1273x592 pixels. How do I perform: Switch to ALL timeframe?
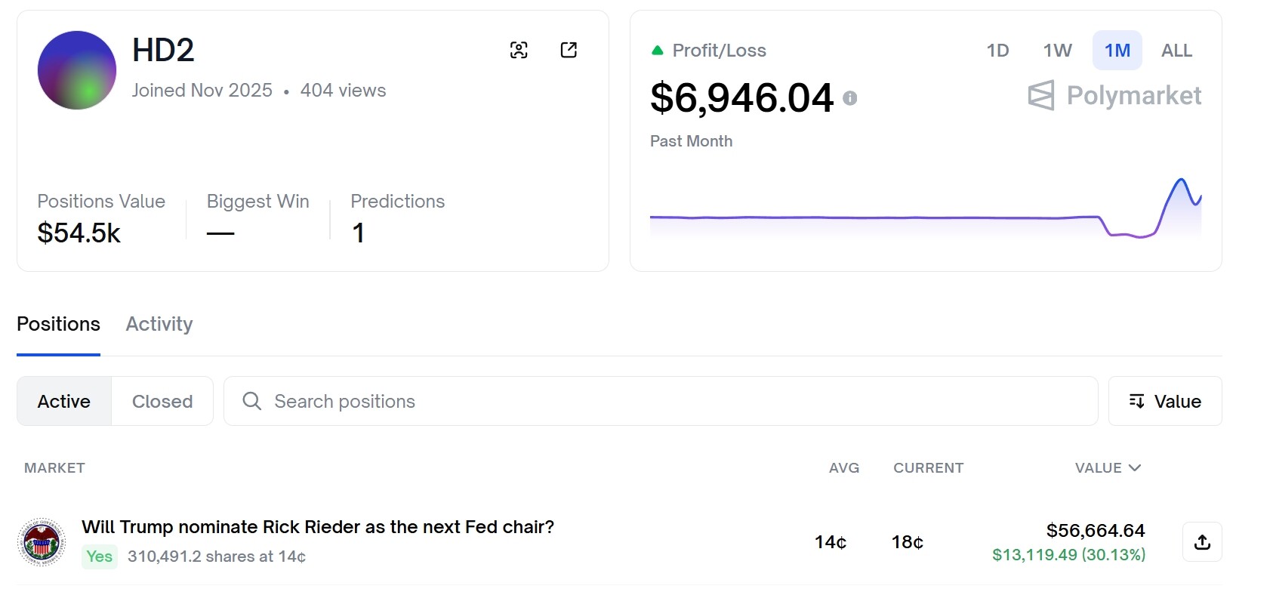tap(1176, 51)
